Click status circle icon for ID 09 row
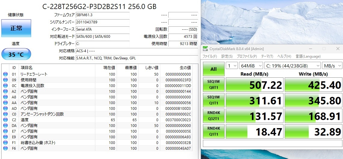 5,80
